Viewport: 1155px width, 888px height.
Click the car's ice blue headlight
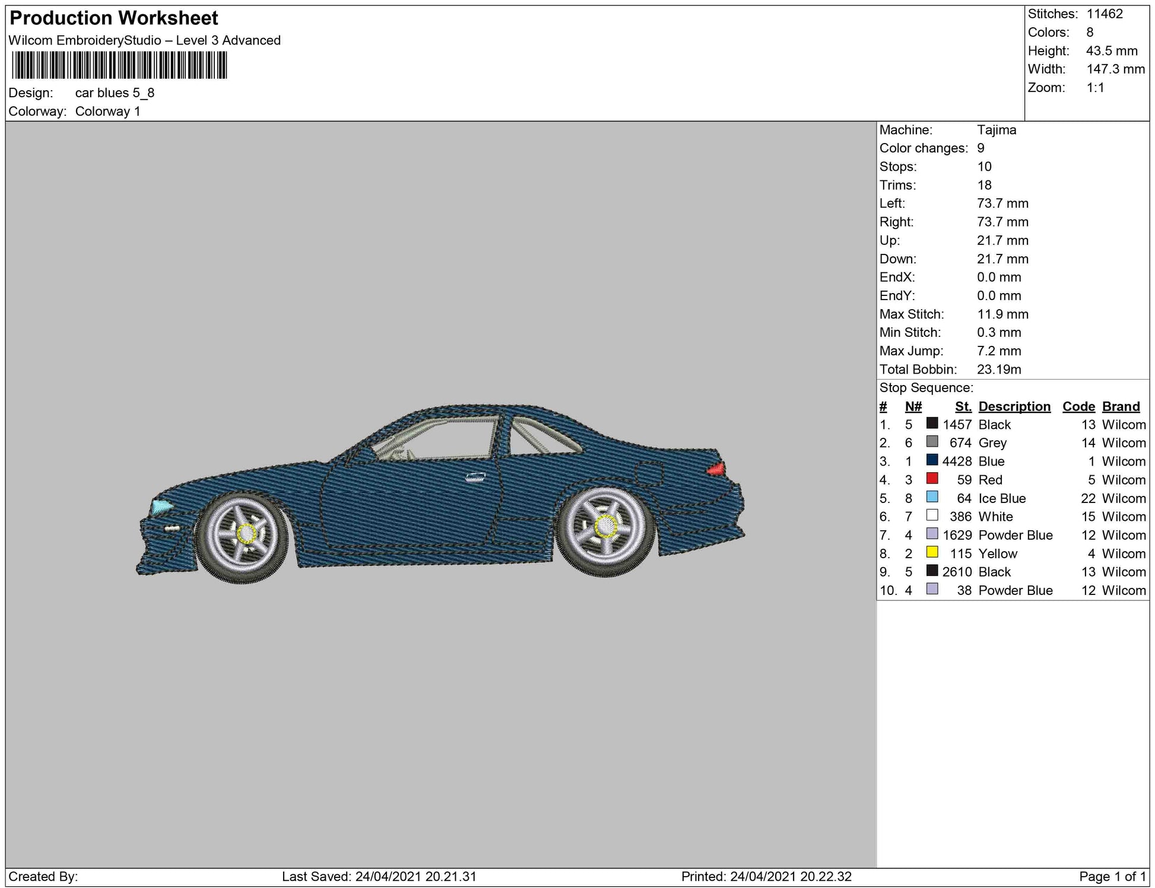[161, 507]
